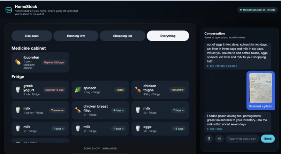Viewport: 281px width, 154px height.
Task: Click 'Tomorrow' badge on milk 1 carton
Action: click(57, 110)
